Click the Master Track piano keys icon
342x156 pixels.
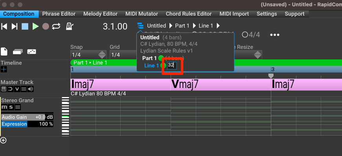click(4, 89)
